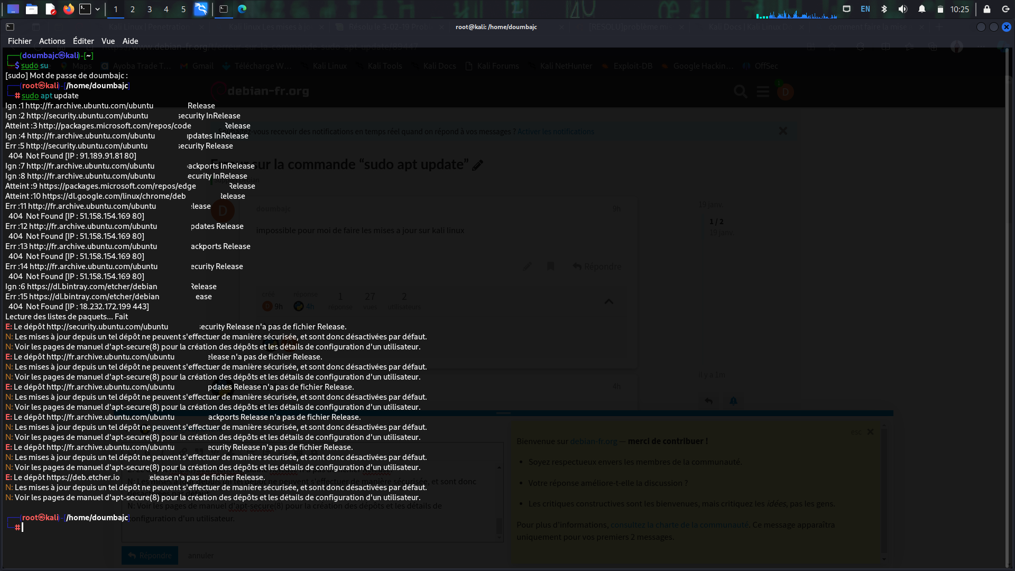Open the Fichier menu in the terminal
The height and width of the screenshot is (571, 1015).
point(20,41)
